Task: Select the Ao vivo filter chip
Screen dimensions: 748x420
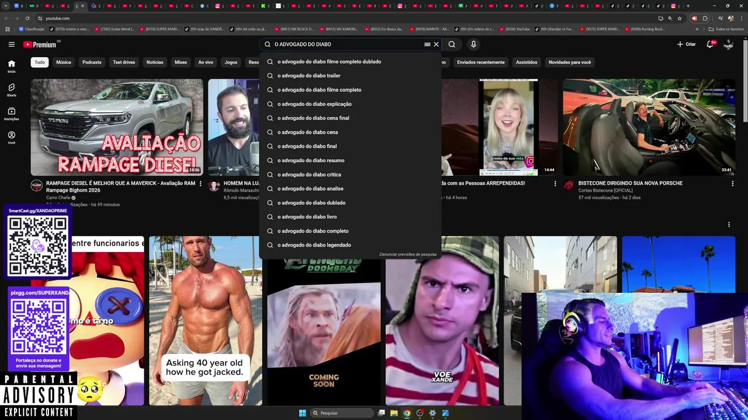Action: click(x=206, y=62)
